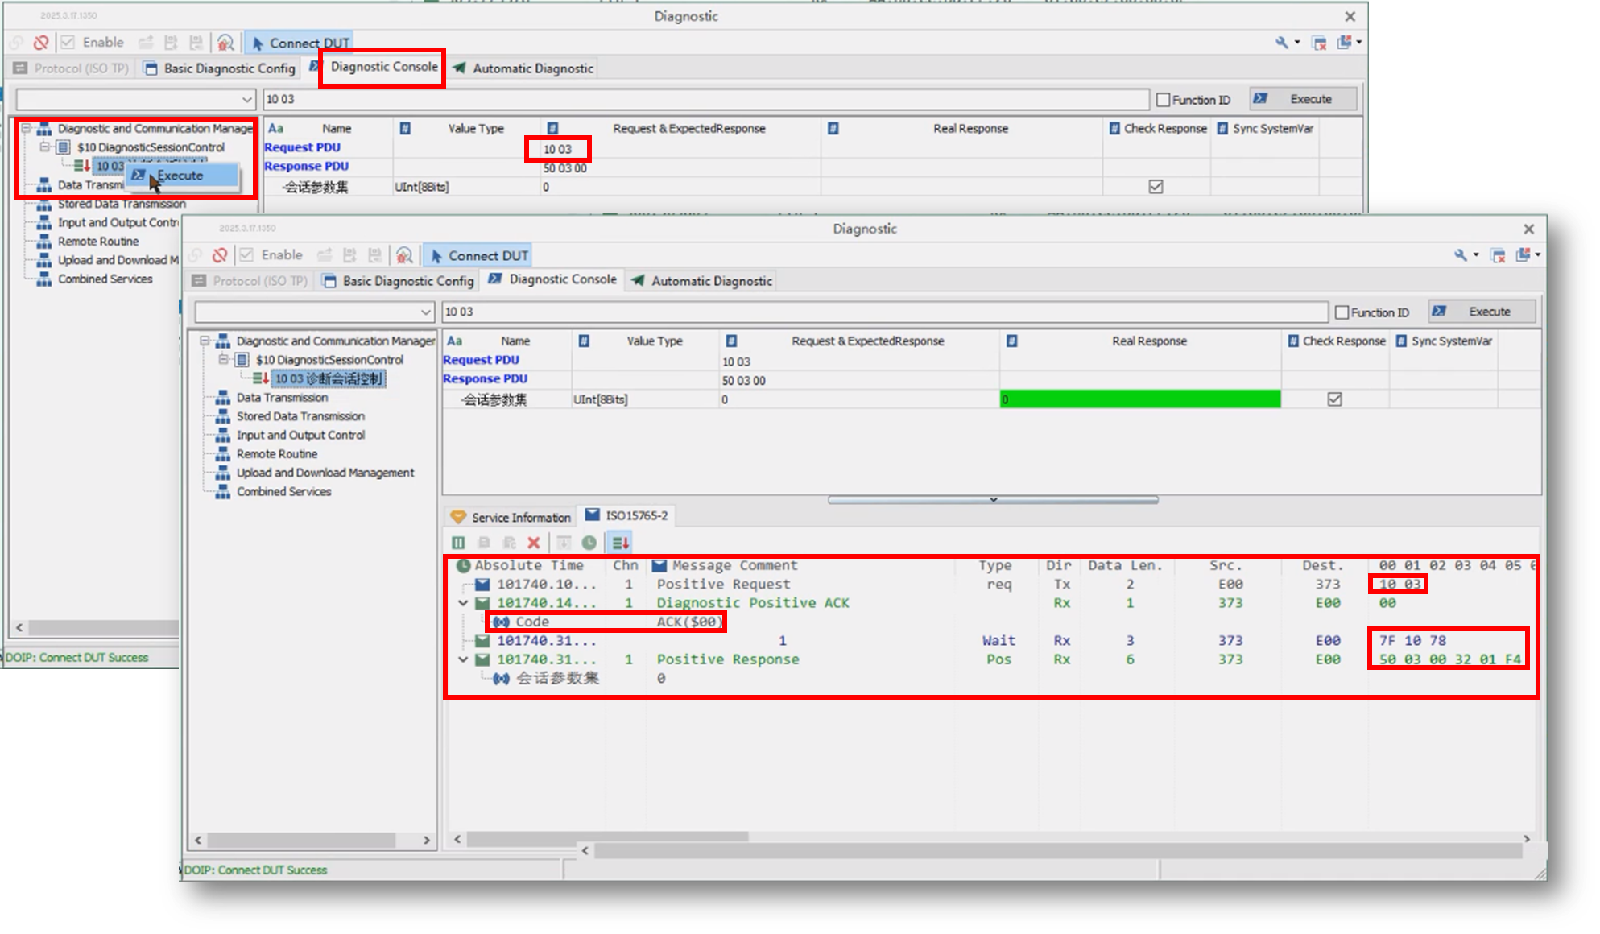Collapse the $10 DiagnosticSessionControl tree node
This screenshot has height=934, width=1600.
tap(224, 360)
